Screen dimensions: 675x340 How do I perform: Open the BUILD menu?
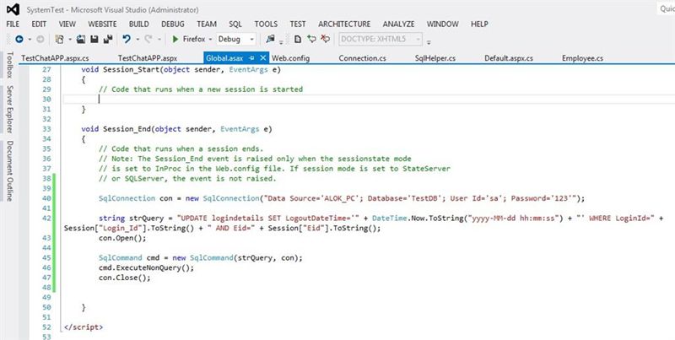point(139,24)
